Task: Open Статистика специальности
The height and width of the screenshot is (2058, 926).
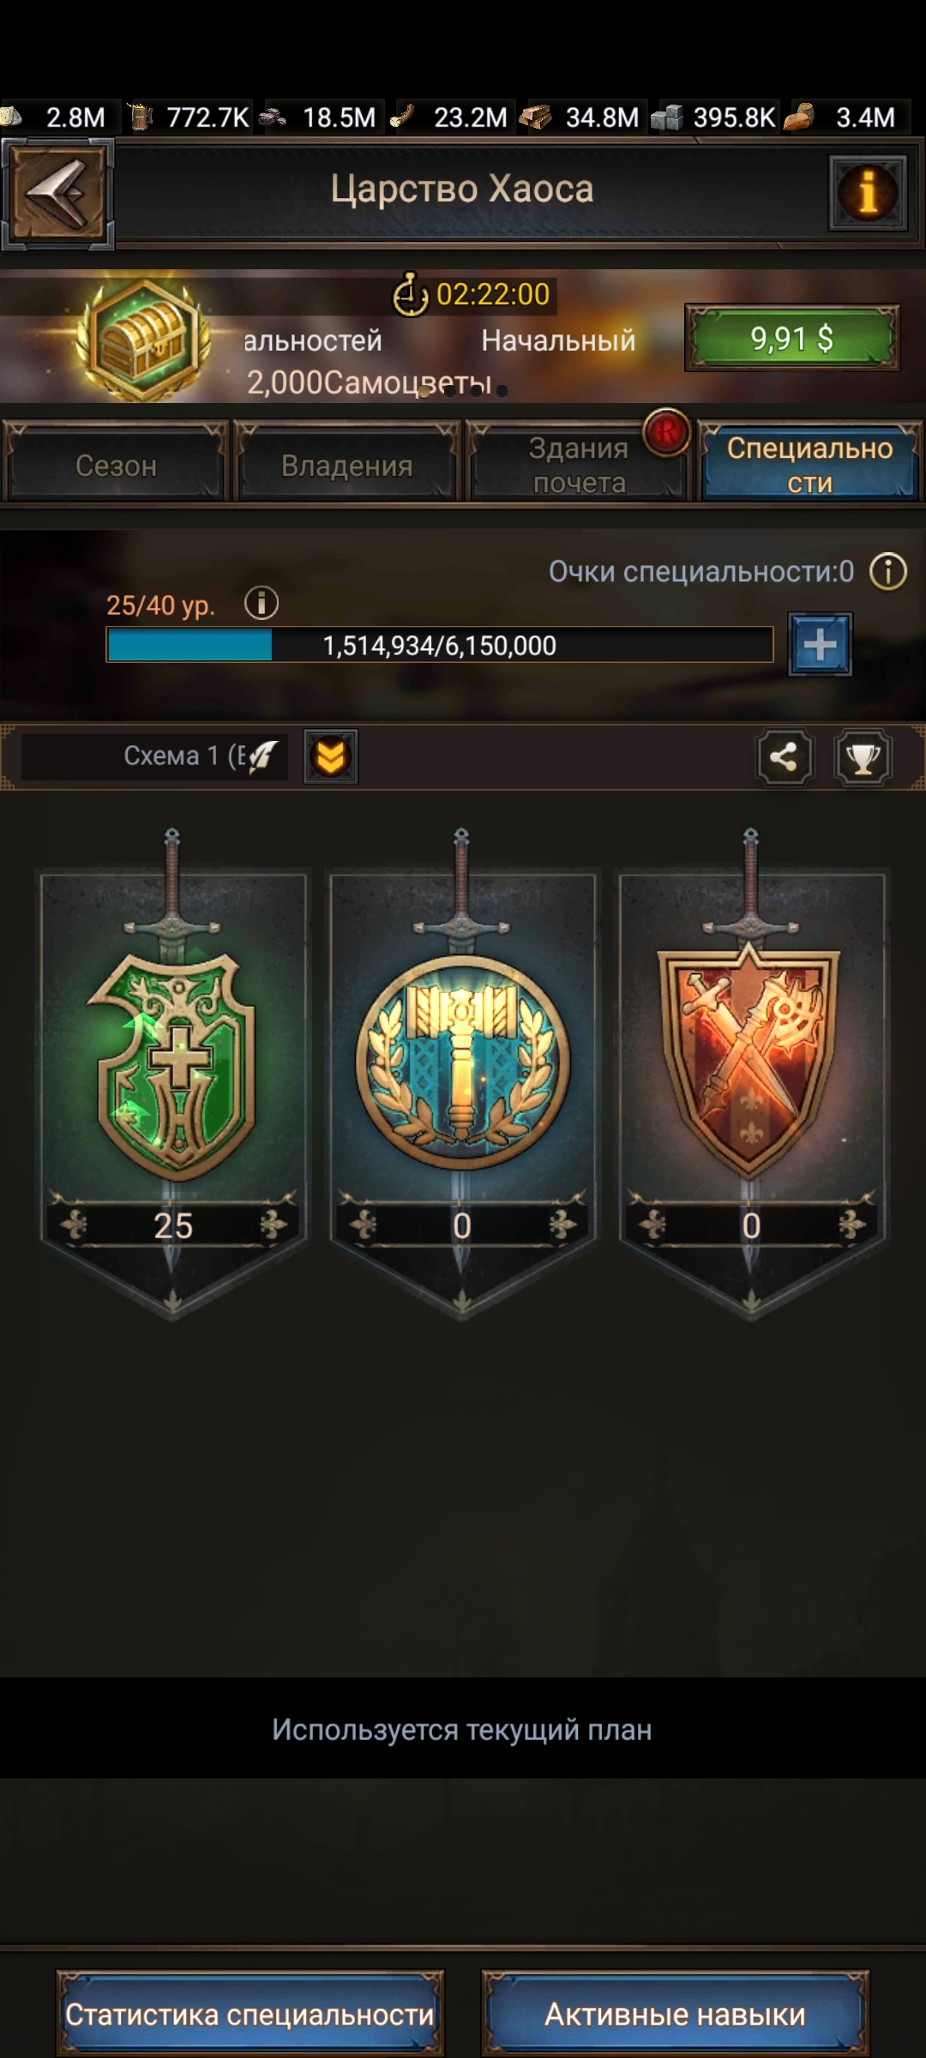Action: tap(250, 2013)
